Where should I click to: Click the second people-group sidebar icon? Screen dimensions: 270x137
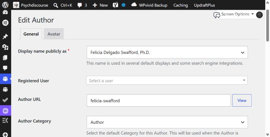5,89
